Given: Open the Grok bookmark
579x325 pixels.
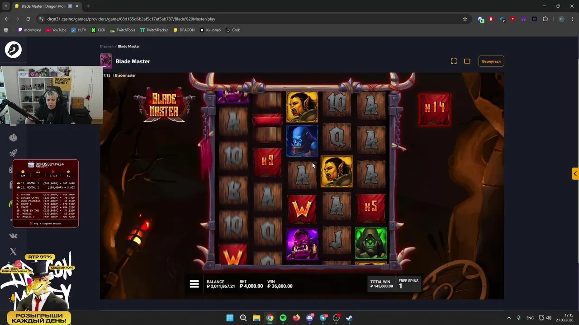Looking at the screenshot, I should point(233,30).
